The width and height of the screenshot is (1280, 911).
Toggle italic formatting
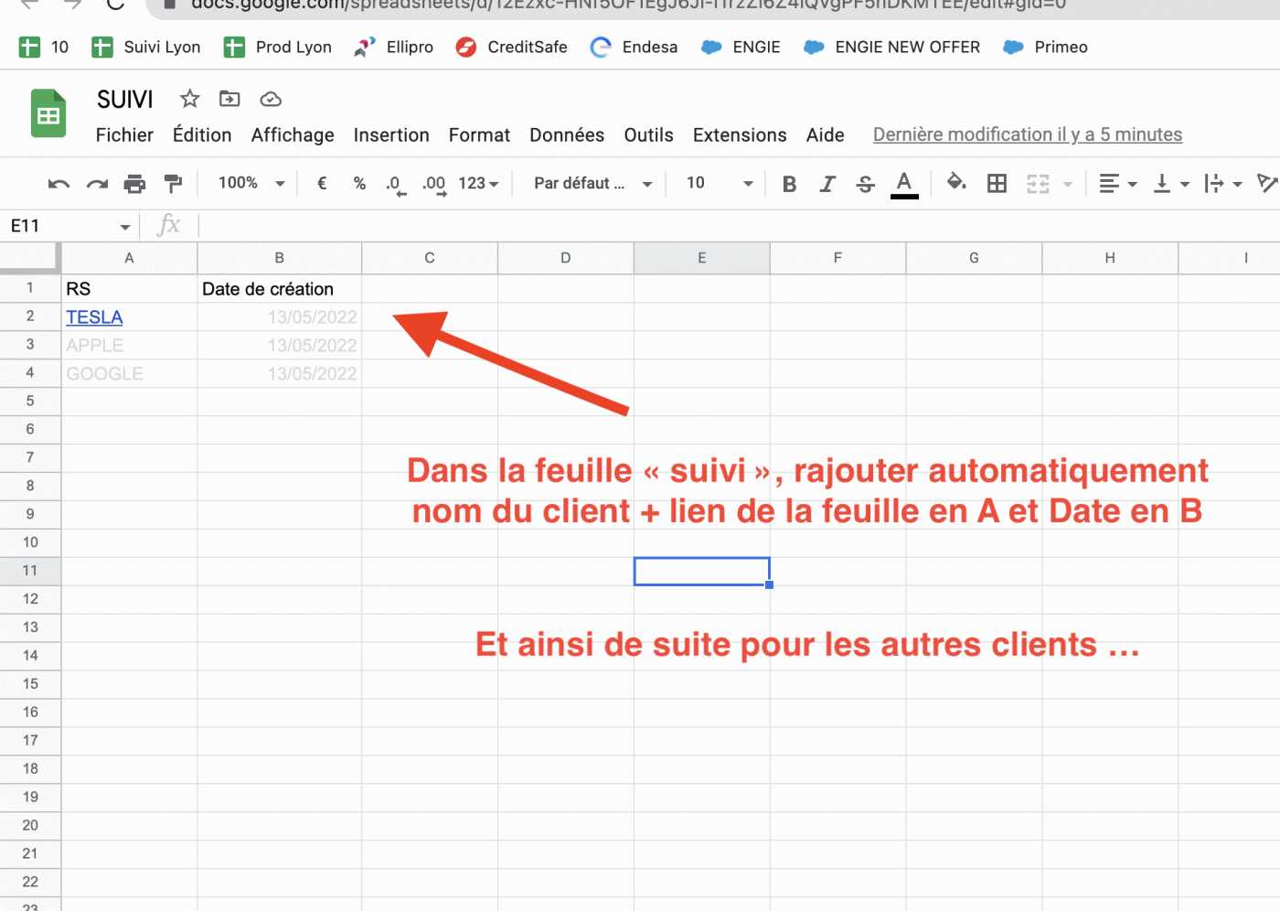pos(827,184)
